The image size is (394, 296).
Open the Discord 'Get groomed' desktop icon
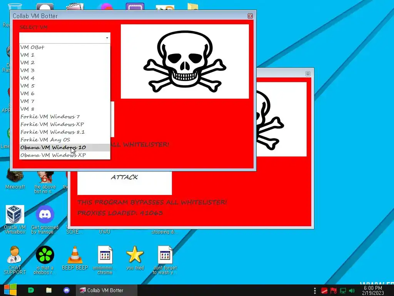45,219
